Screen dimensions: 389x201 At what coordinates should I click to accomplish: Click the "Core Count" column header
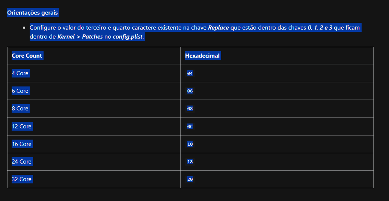(x=27, y=56)
